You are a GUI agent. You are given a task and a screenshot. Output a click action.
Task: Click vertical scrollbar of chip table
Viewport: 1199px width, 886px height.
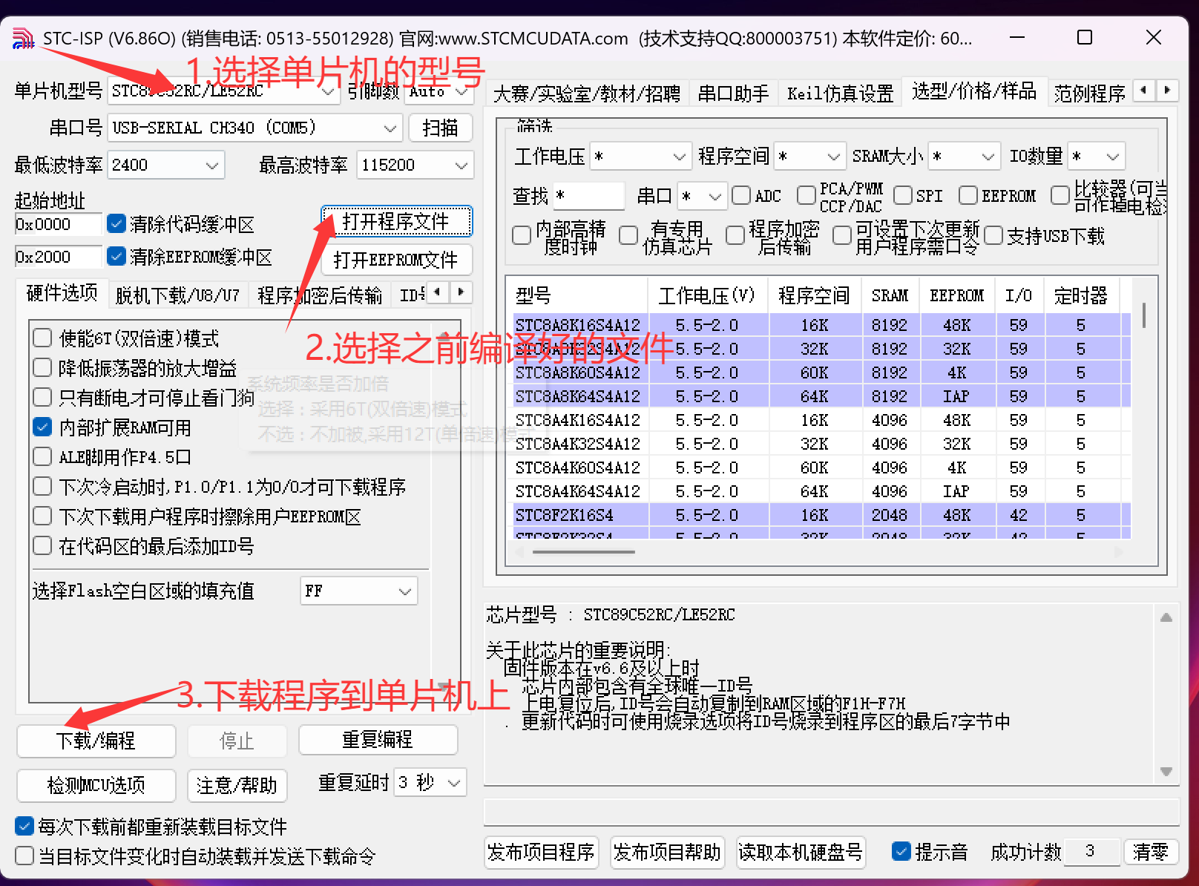(1143, 315)
